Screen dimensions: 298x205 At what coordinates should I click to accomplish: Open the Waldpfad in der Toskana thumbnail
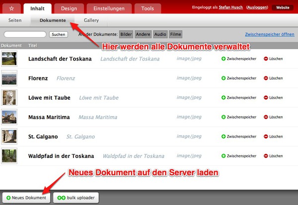(9, 156)
